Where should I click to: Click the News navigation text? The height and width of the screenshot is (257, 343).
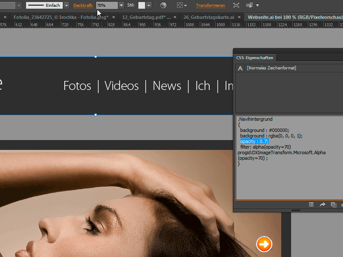point(167,86)
